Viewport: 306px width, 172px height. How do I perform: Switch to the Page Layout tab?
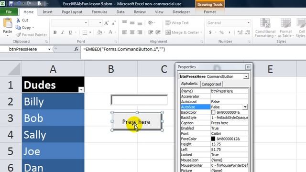tap(72, 12)
